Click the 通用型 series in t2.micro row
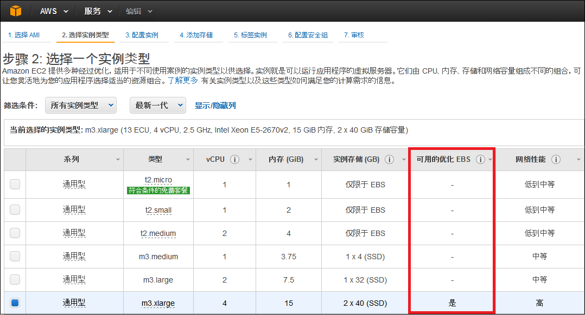Image resolution: width=585 pixels, height=315 pixels. [74, 184]
